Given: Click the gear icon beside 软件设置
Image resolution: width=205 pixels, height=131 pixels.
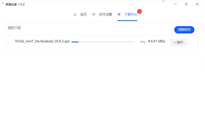Looking at the screenshot, I should [x=94, y=14].
